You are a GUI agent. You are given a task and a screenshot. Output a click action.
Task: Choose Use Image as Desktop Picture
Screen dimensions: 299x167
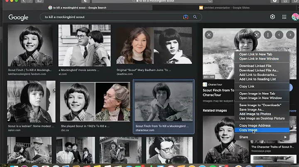pos(262,118)
